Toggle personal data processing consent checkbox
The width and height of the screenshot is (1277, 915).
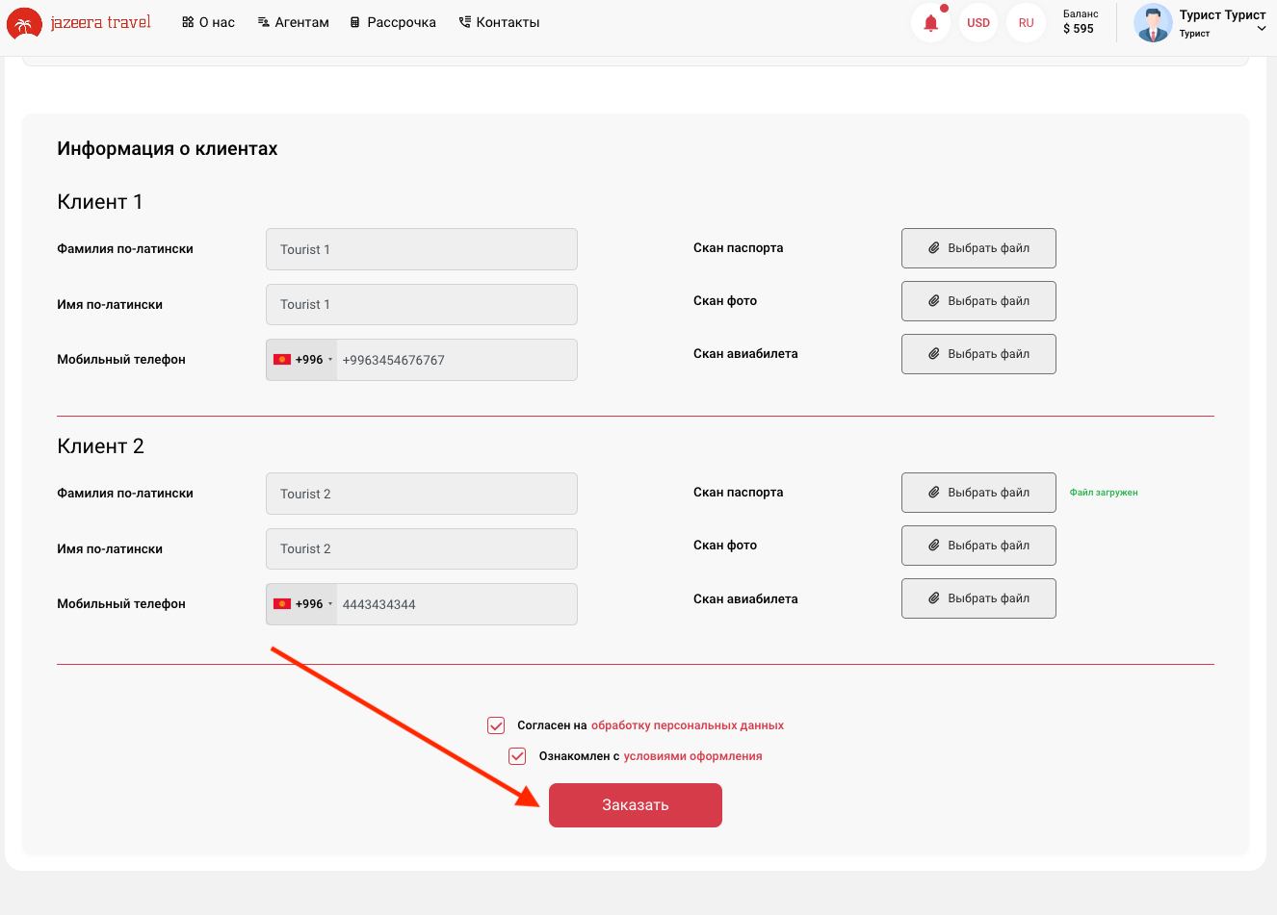[496, 725]
